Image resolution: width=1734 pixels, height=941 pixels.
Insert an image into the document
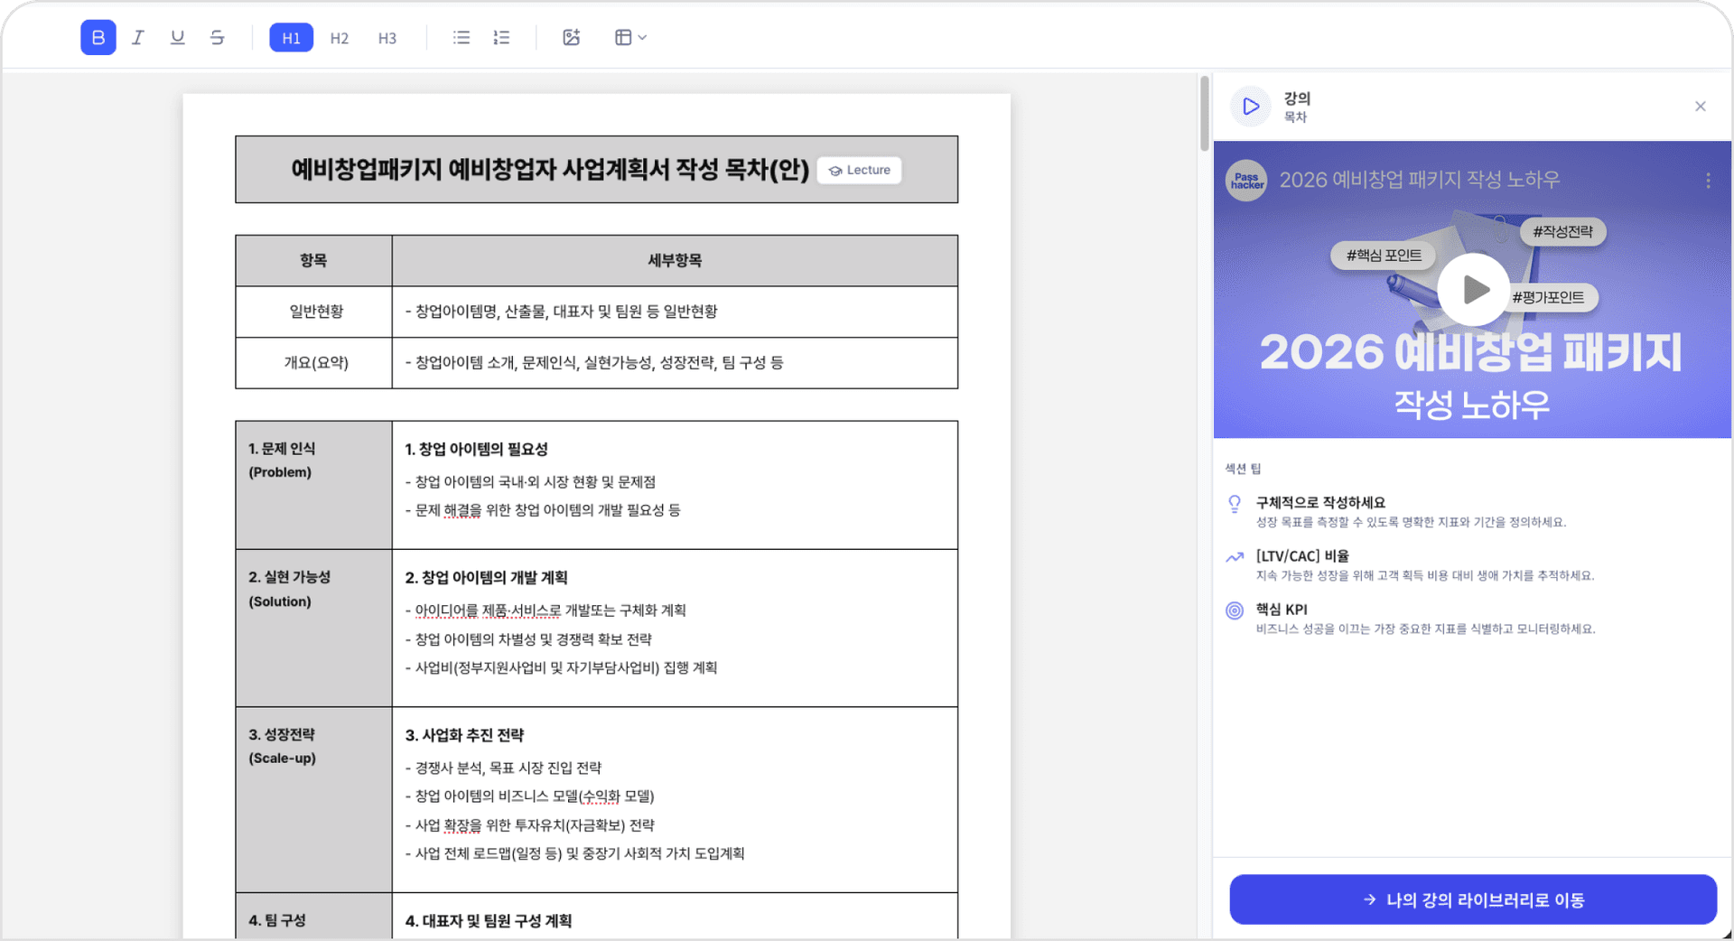point(571,37)
